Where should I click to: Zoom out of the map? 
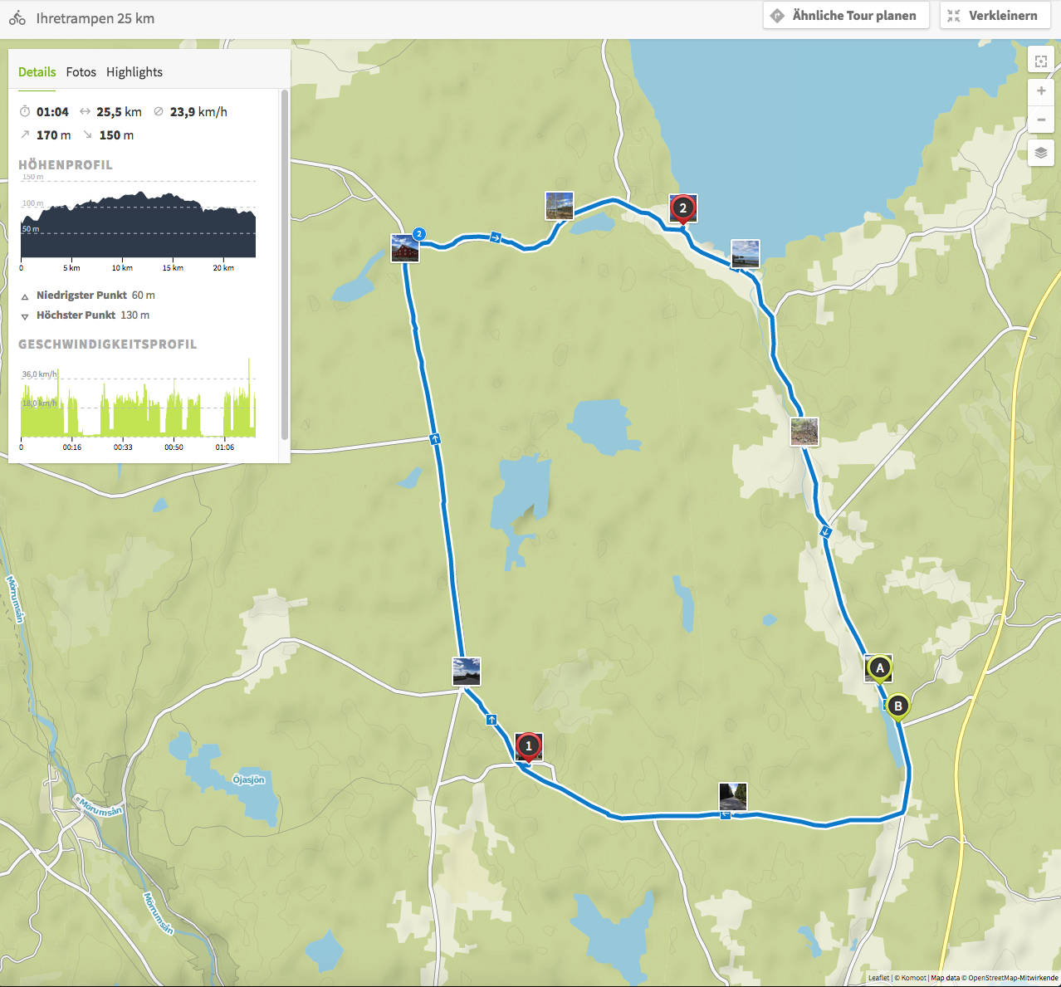pos(1040,120)
